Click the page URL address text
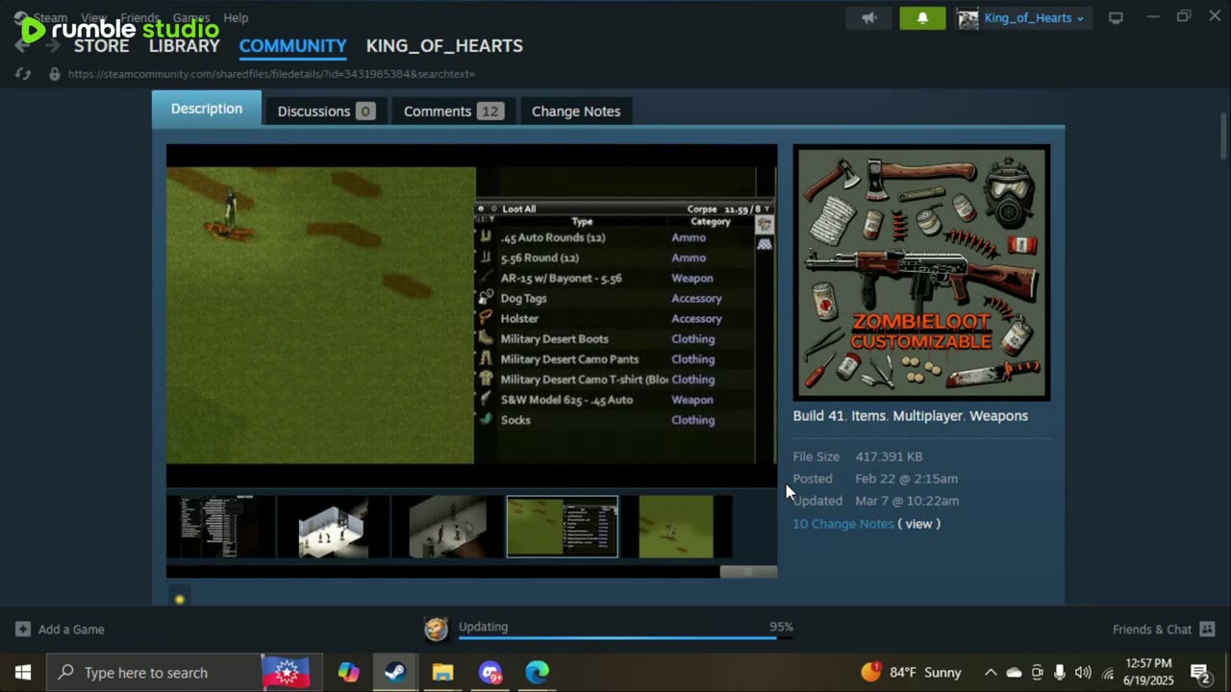 [x=271, y=74]
